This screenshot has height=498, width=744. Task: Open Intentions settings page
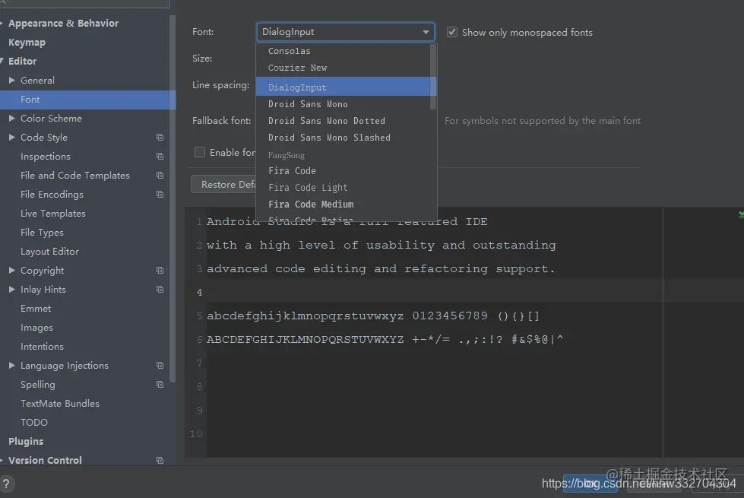coord(42,346)
